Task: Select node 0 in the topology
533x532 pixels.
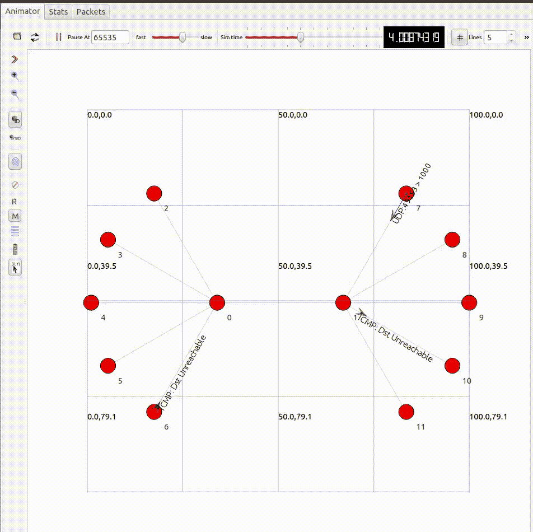Action: click(217, 302)
